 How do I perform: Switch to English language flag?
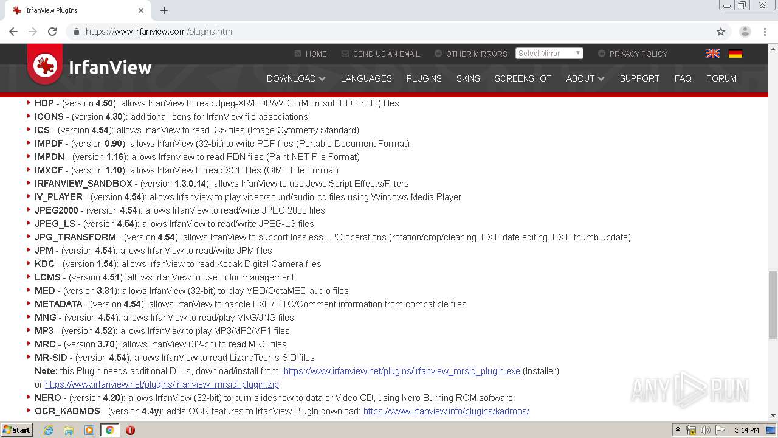713,54
